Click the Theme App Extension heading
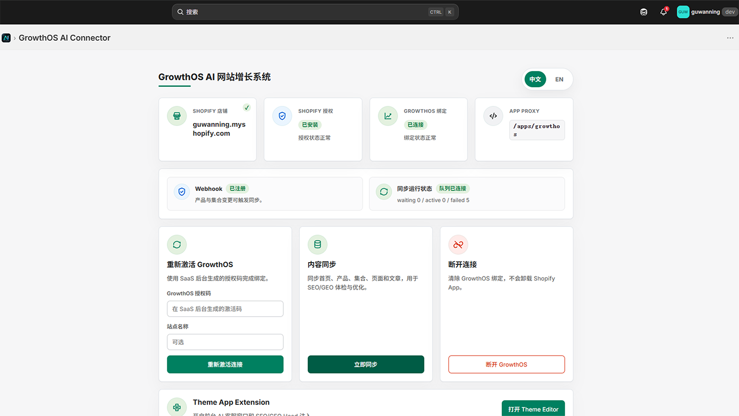 click(x=231, y=402)
